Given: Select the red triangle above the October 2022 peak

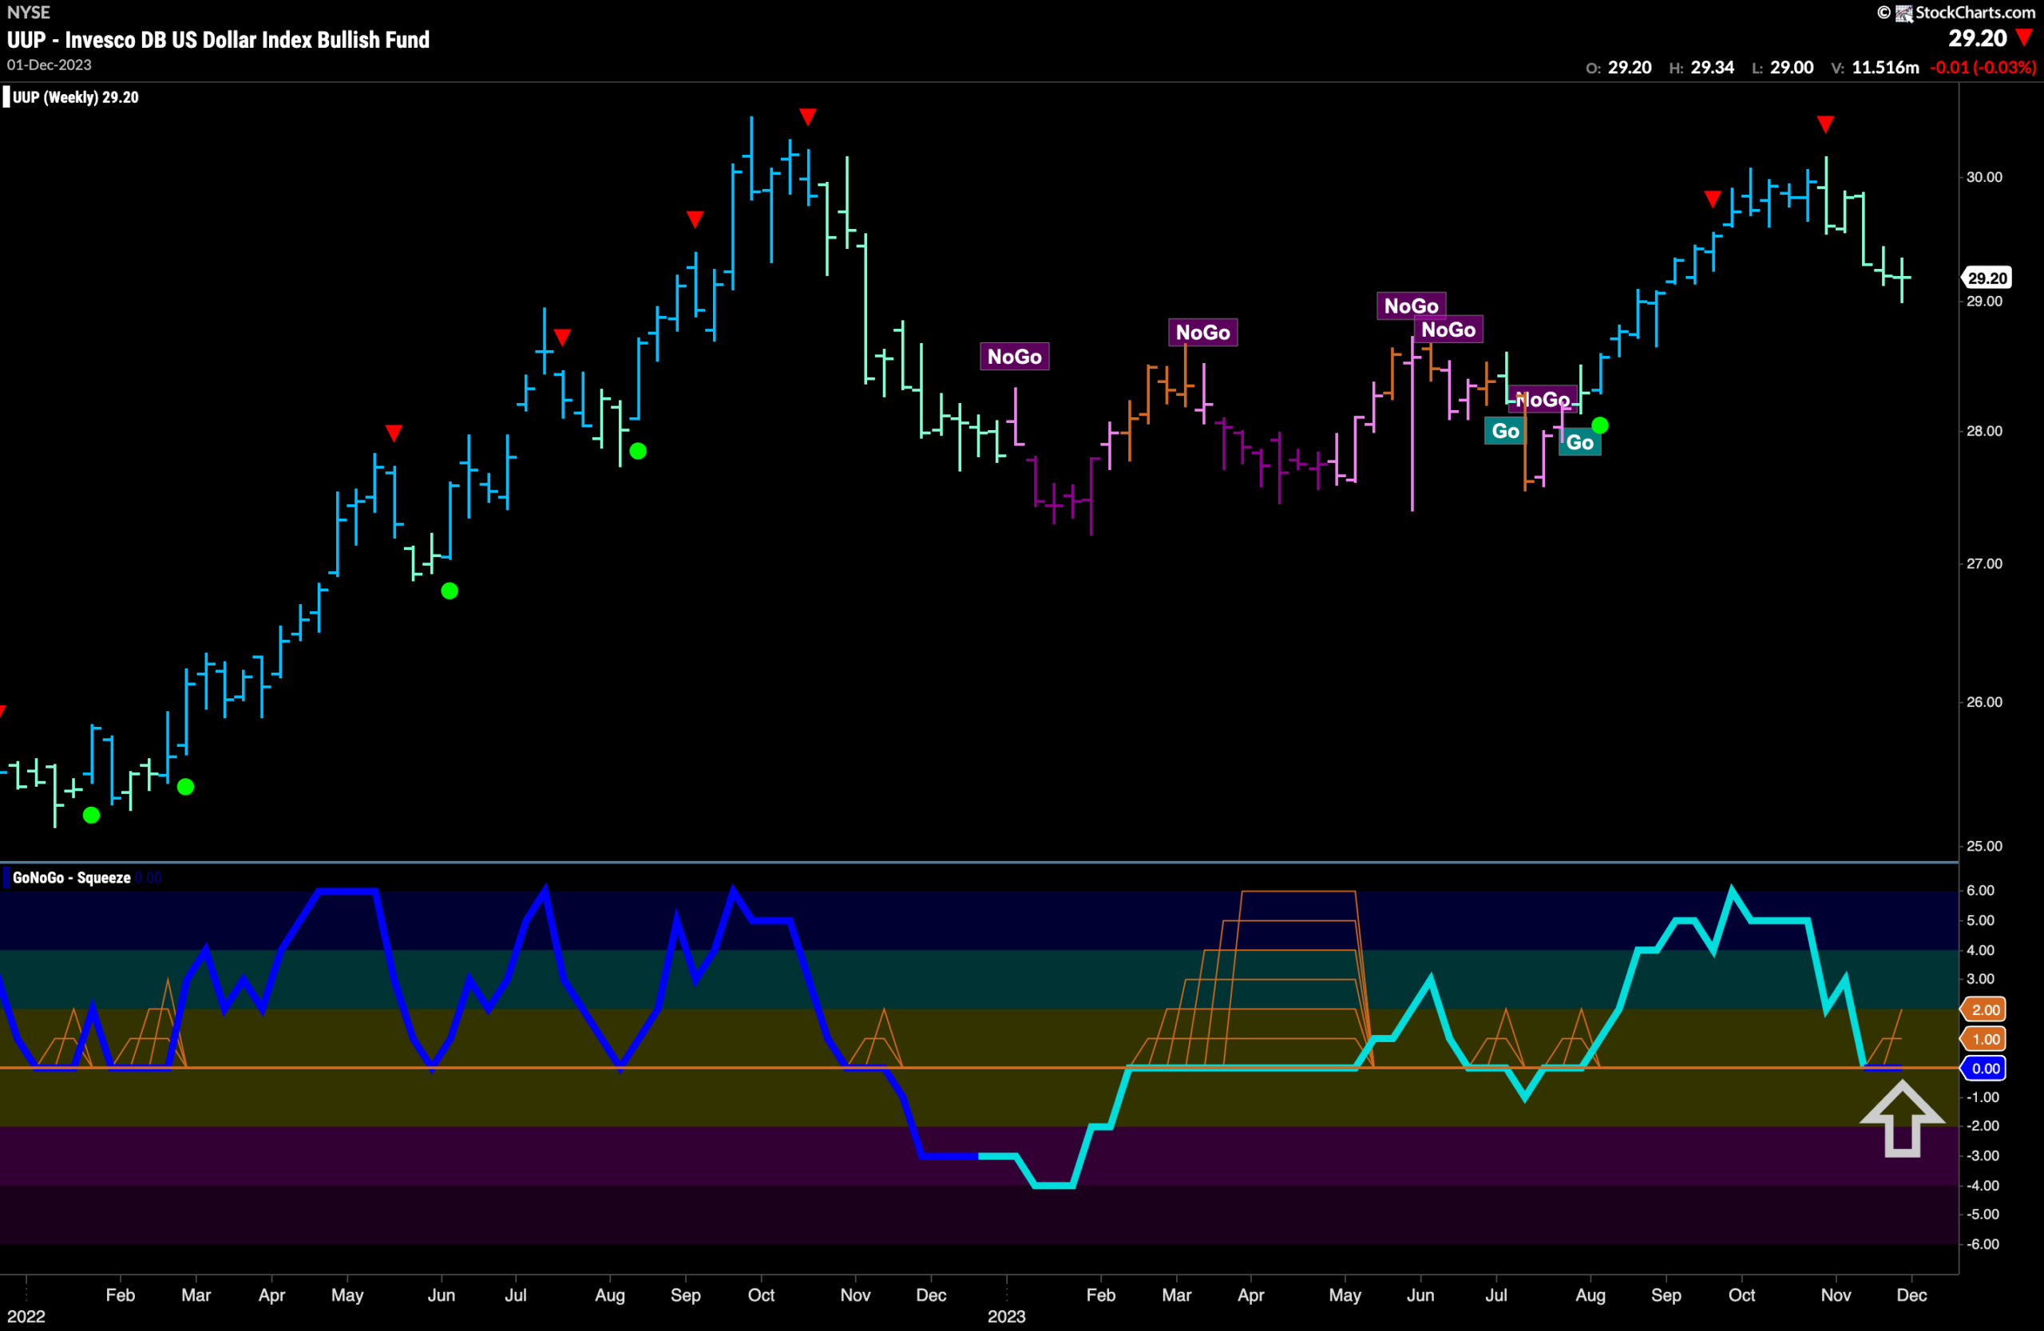Looking at the screenshot, I should [x=807, y=116].
